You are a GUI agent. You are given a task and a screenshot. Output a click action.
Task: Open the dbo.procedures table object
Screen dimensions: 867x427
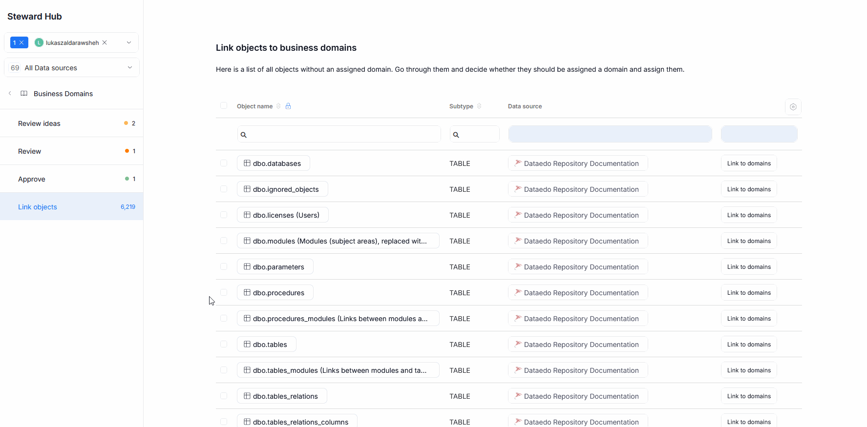pos(275,293)
